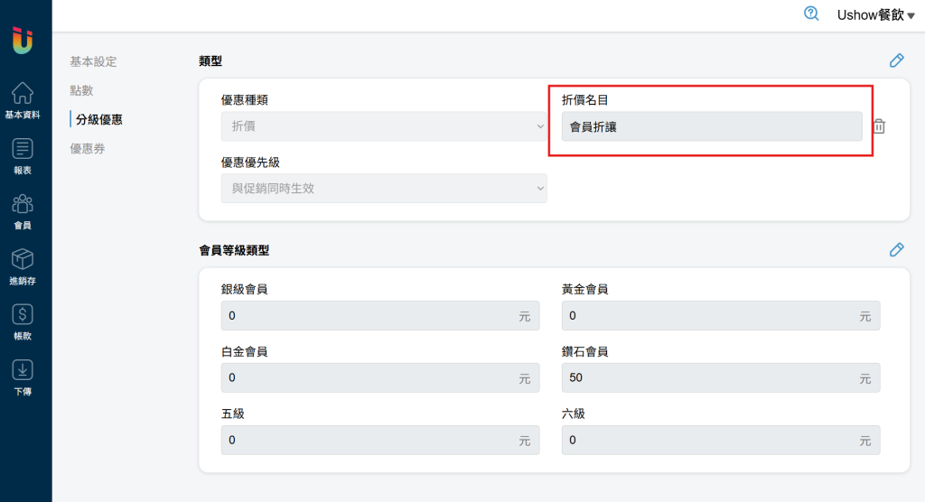Screen dimensions: 925x502
Task: Switch to 基本設定 menu item
Action: click(93, 61)
